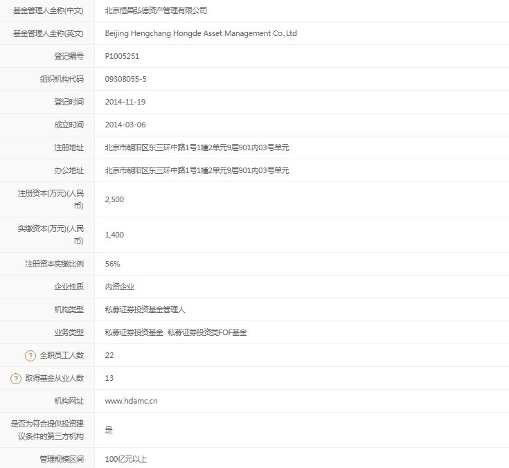
Task: Click the 私募证券投资类FOF基金 business type
Action: point(207,332)
